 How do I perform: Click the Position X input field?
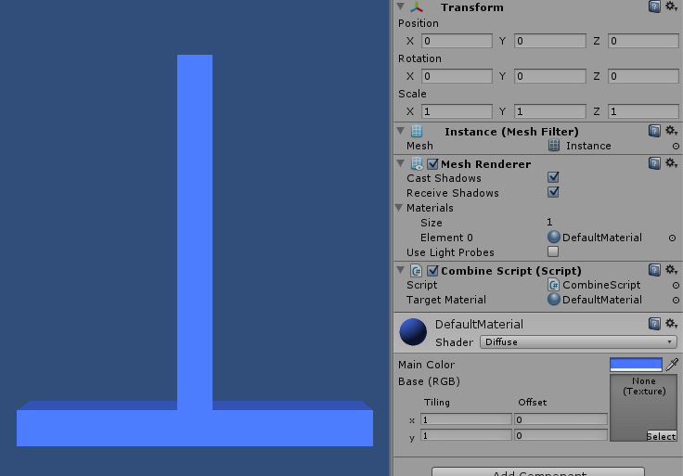pos(457,41)
